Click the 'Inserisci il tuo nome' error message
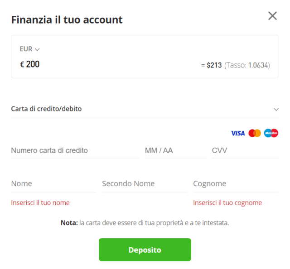The height and width of the screenshot is (269, 290). (40, 202)
